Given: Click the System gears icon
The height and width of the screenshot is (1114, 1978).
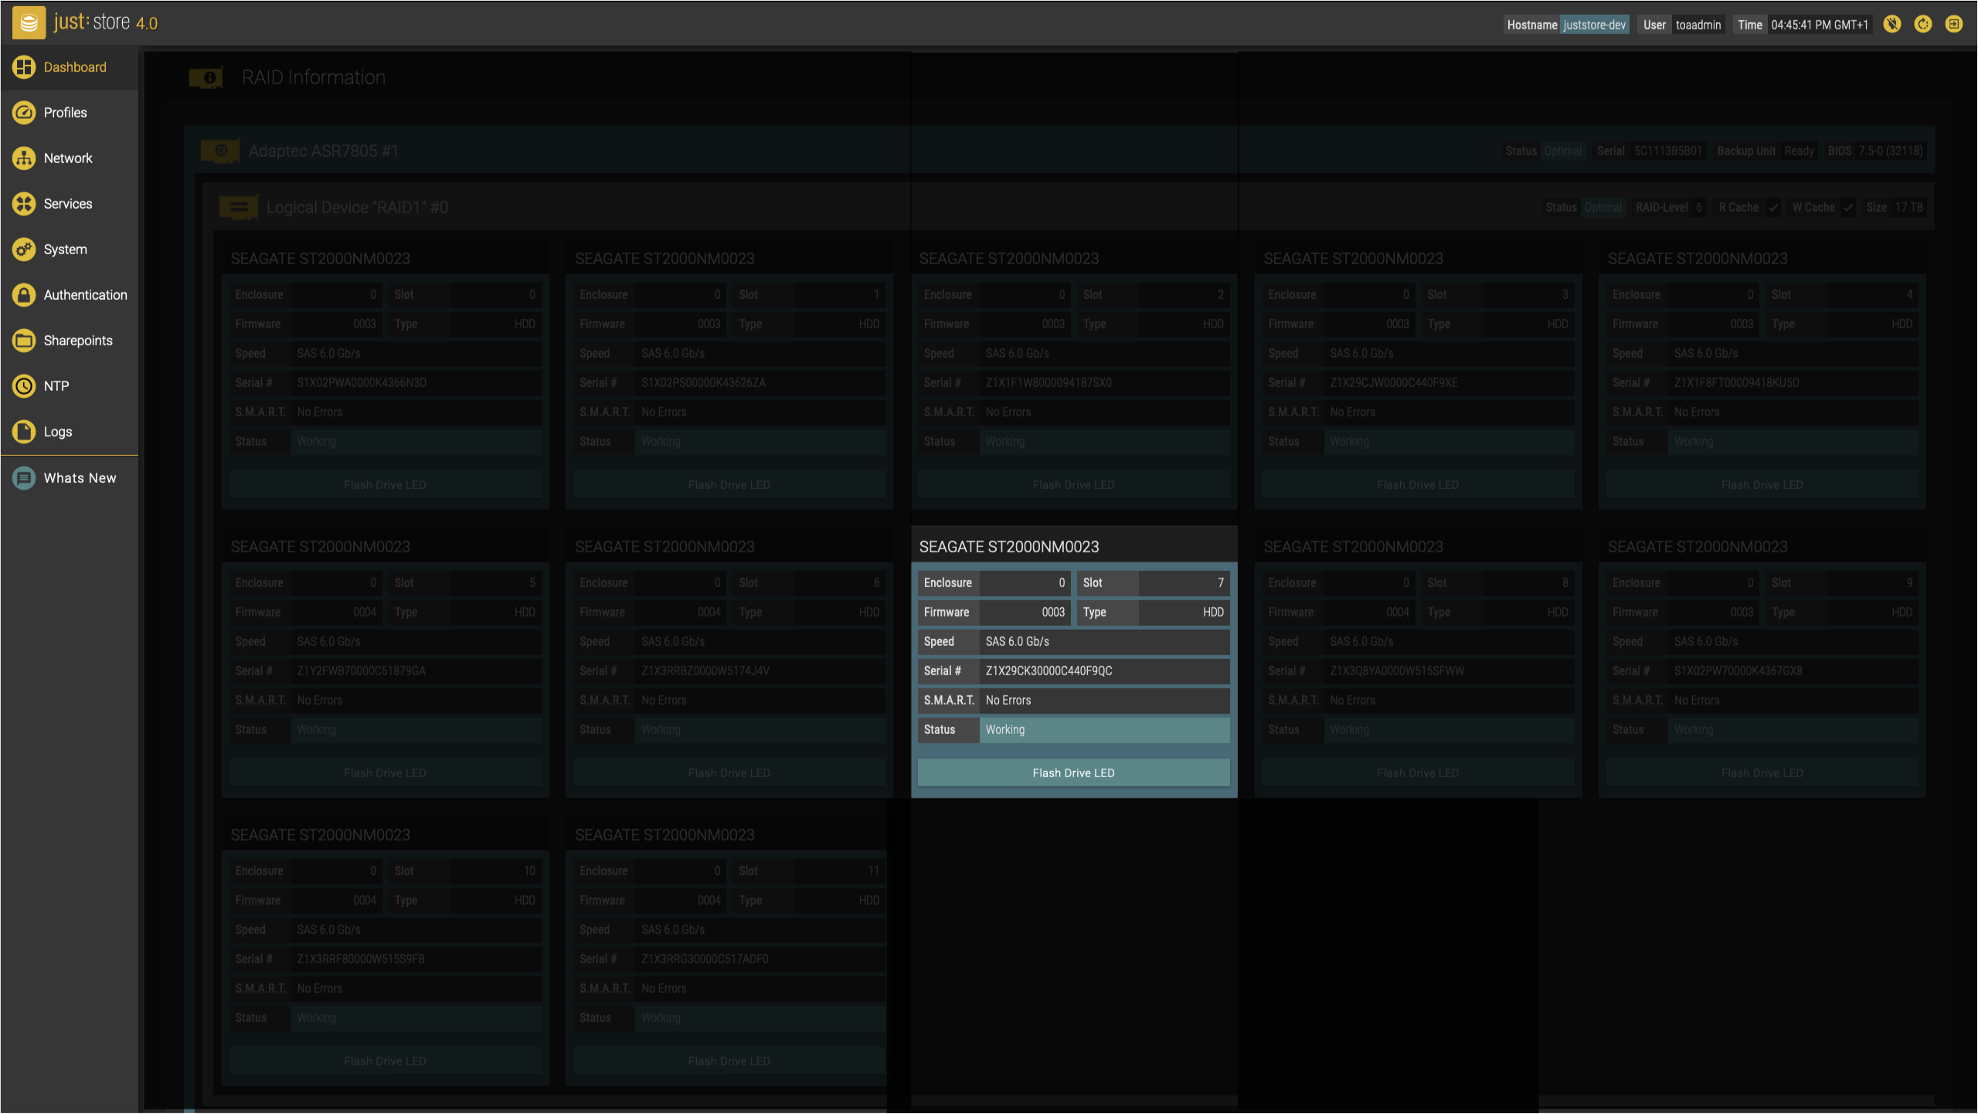Looking at the screenshot, I should click(x=24, y=250).
